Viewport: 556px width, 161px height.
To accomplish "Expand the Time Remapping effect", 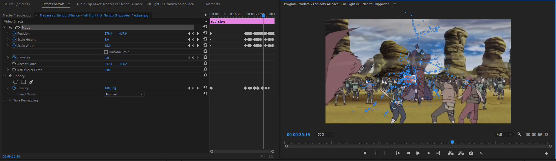I will 4,100.
